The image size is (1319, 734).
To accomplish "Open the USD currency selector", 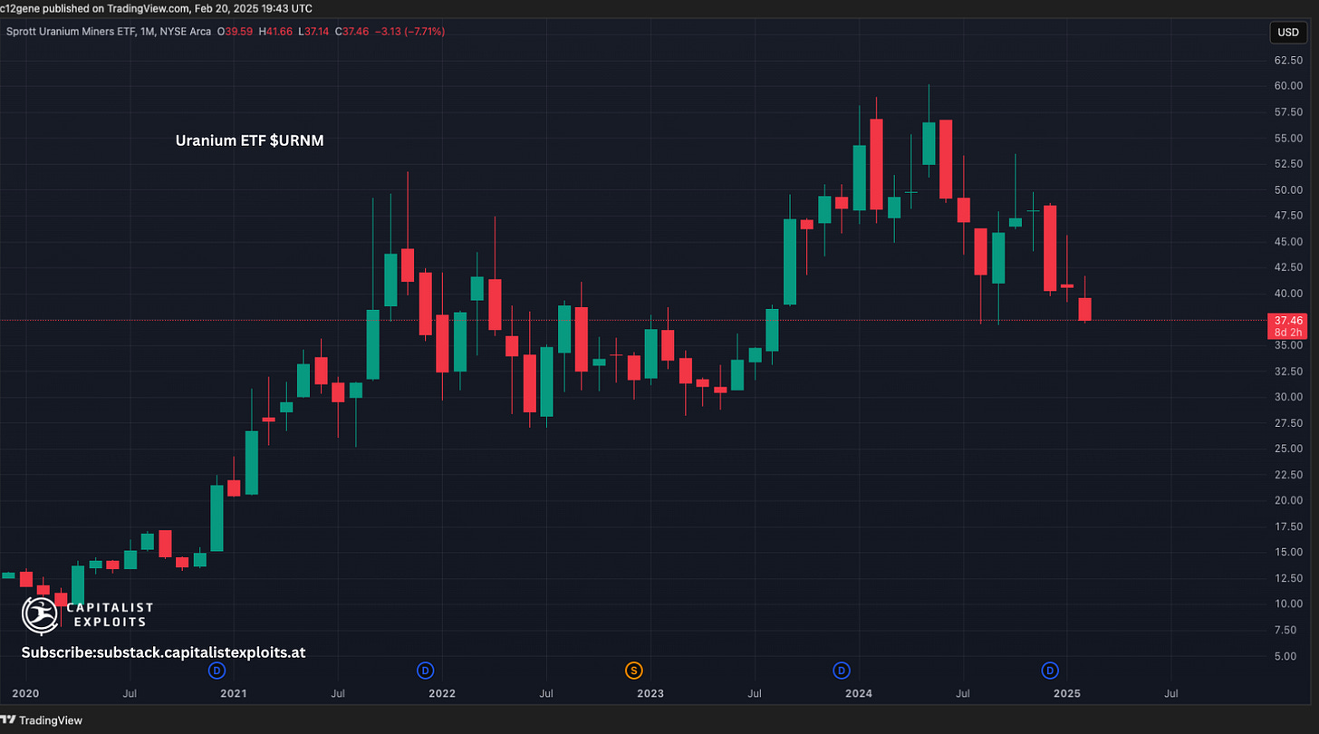I will click(x=1287, y=33).
